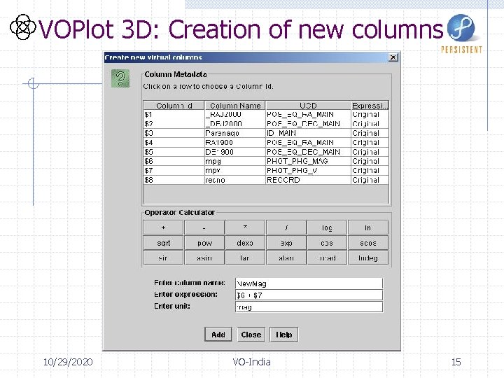Select row $2 in the metadata table
504x378 pixels.
coord(266,124)
